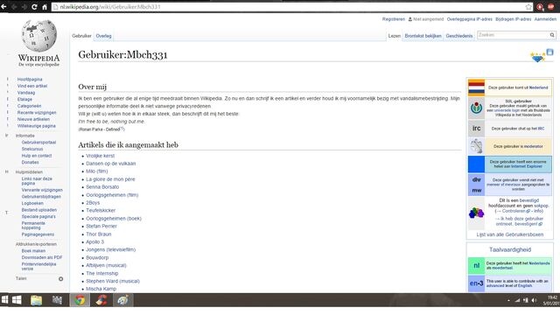Viewport: 560px width, 315px height.
Task: Open Vind een artikel link
Action: [x=32, y=86]
